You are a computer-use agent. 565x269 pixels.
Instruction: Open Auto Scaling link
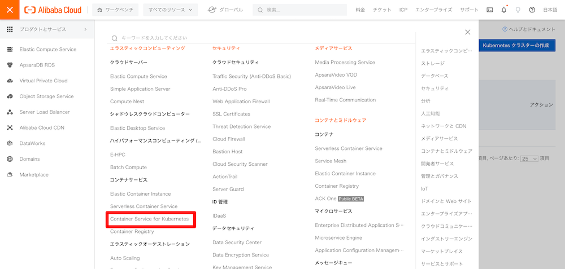[125, 258]
